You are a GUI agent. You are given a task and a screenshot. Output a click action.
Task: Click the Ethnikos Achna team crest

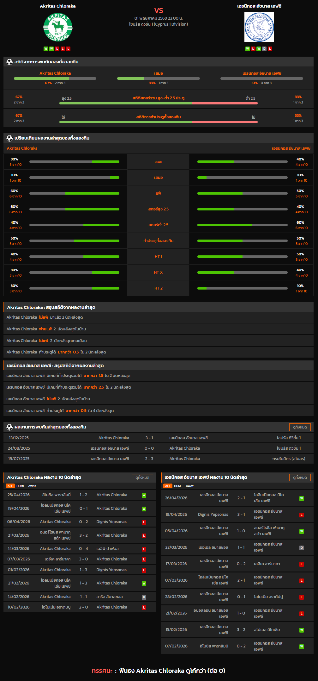coord(259,27)
